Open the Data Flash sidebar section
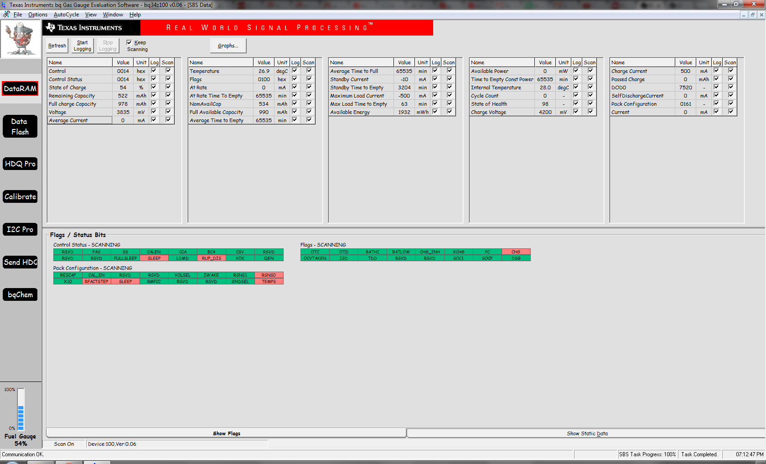 20,127
